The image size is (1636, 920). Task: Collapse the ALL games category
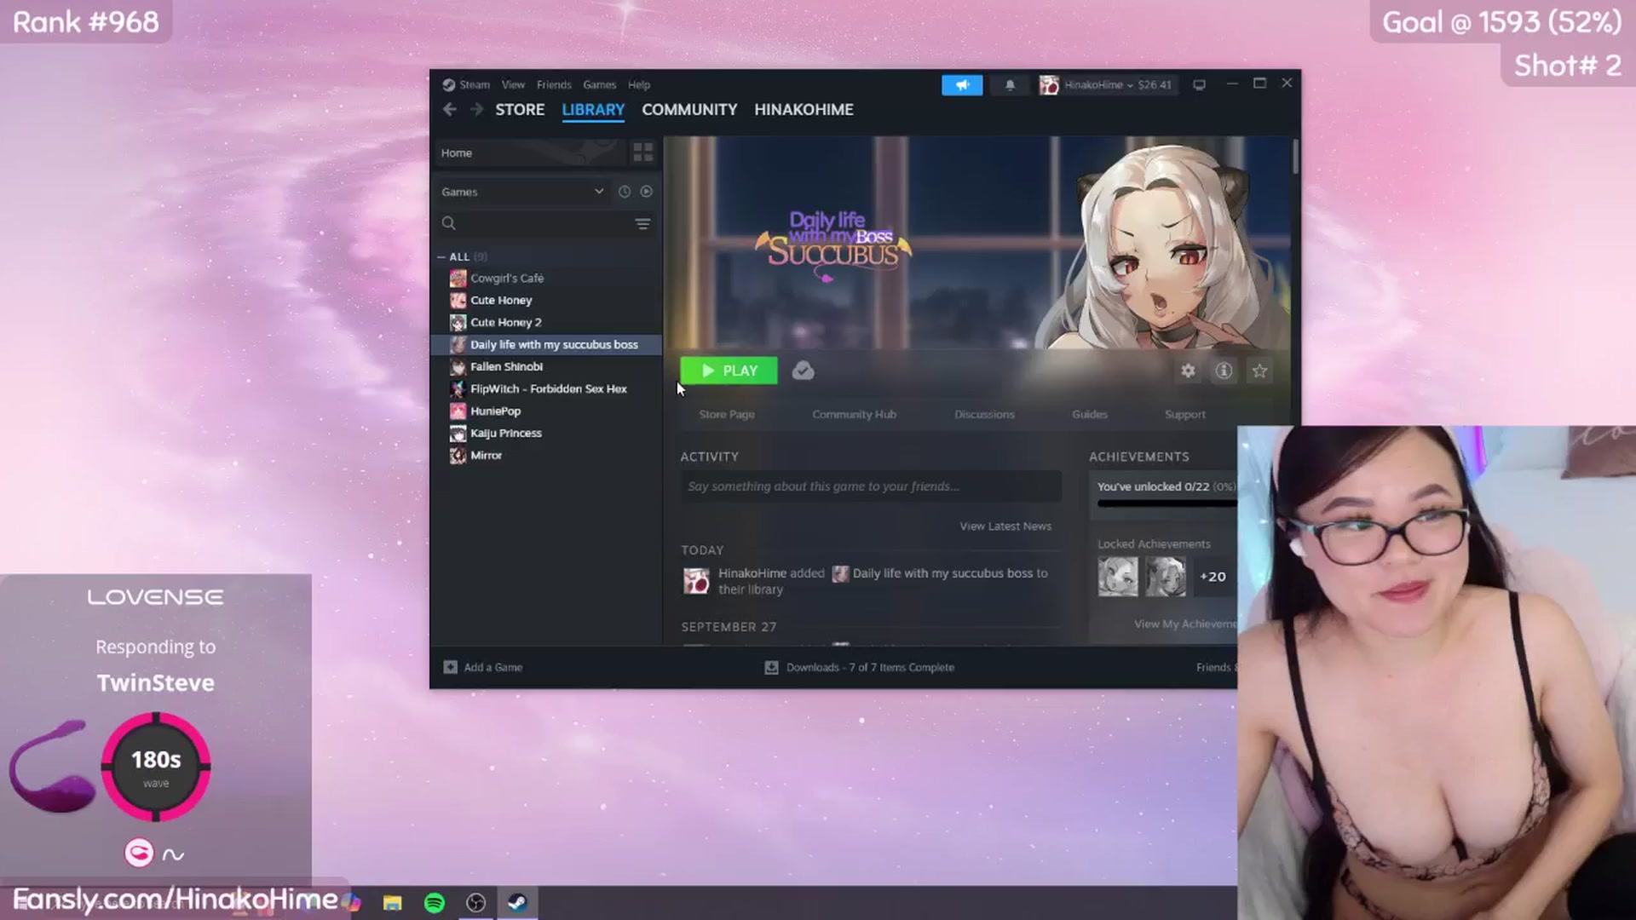tap(441, 256)
